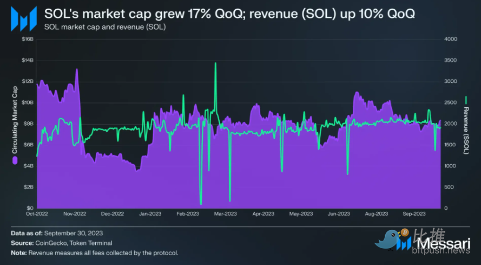This screenshot has height=265, width=481.
Task: Click the Jun-2023 date label
Action: (339, 214)
